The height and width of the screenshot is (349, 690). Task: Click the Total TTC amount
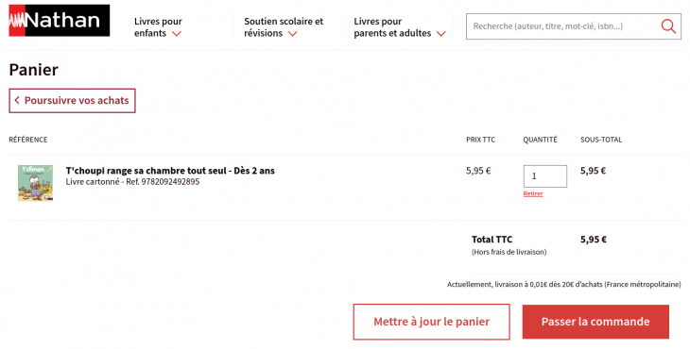[x=594, y=240]
